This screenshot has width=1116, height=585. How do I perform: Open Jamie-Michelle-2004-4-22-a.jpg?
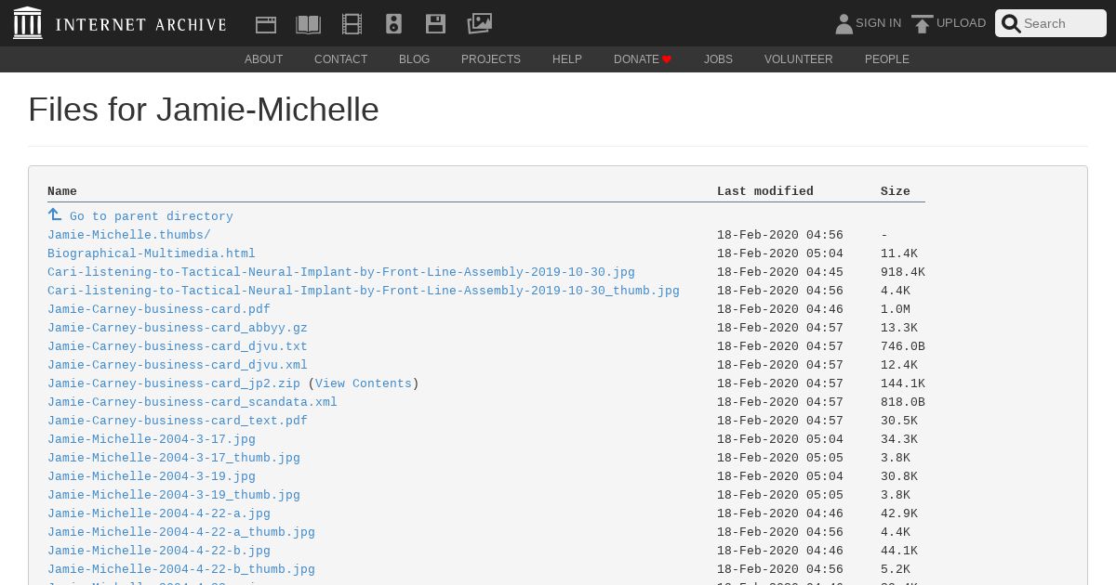[x=159, y=513]
